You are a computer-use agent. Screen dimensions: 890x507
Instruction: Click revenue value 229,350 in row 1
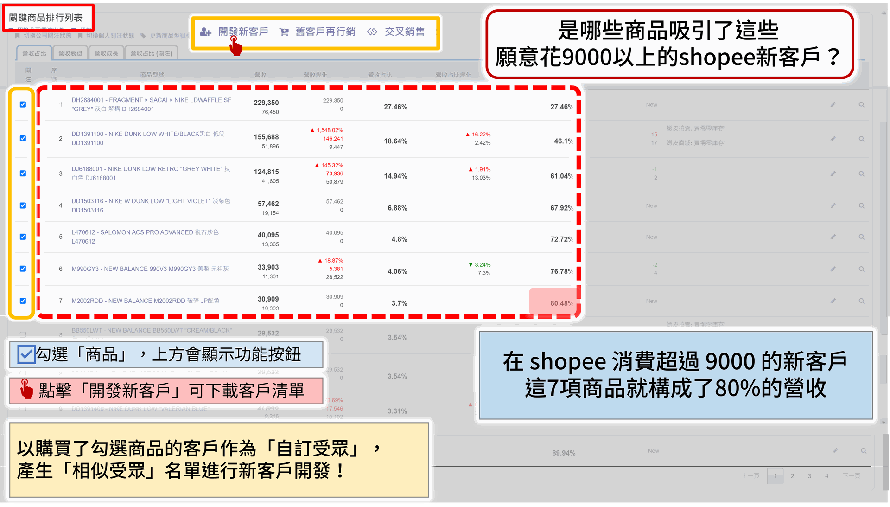266,103
